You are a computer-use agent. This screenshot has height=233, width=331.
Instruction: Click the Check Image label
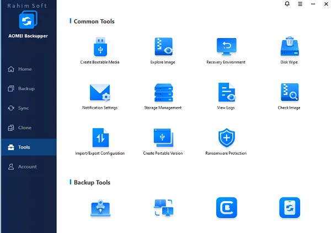coord(289,108)
